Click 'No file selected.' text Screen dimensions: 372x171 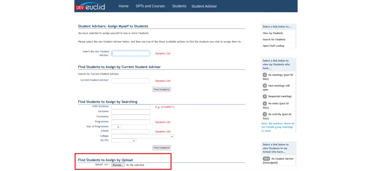(135, 165)
